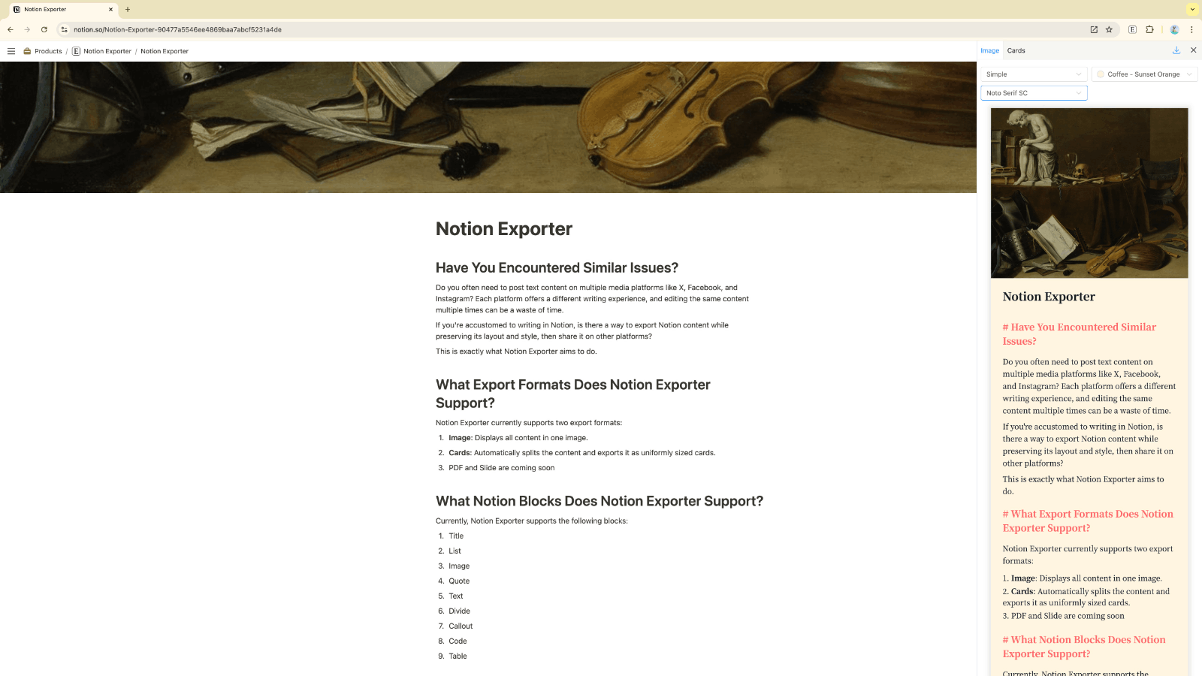Click the Coffee theme color swatch circle

[1101, 74]
